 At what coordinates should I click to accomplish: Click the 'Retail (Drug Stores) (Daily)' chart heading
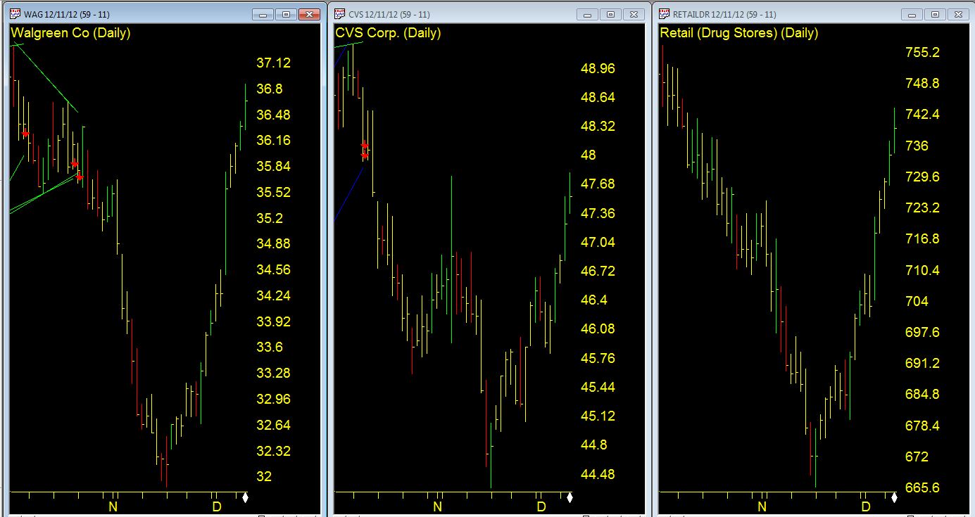point(738,32)
